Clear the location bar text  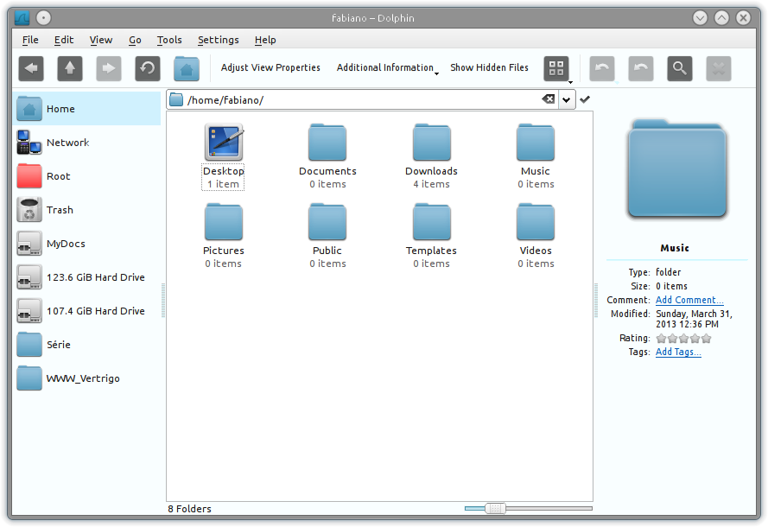click(549, 99)
